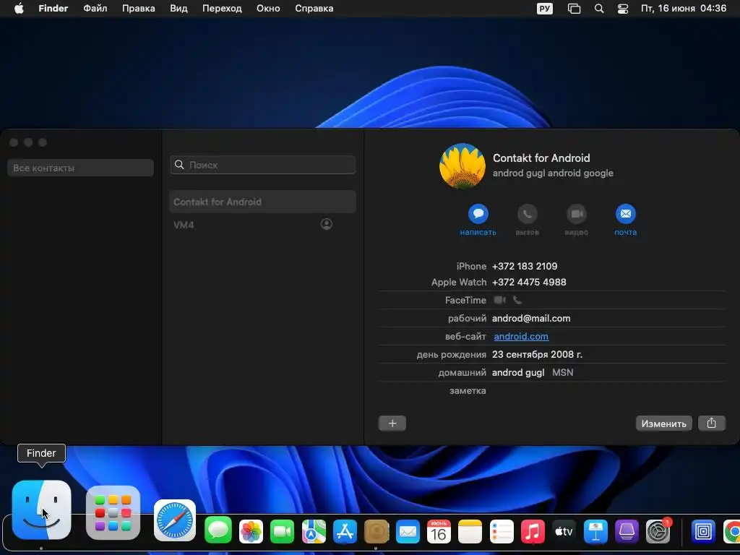Open Photos from the Dock
Screen dimensions: 740x555
251,532
